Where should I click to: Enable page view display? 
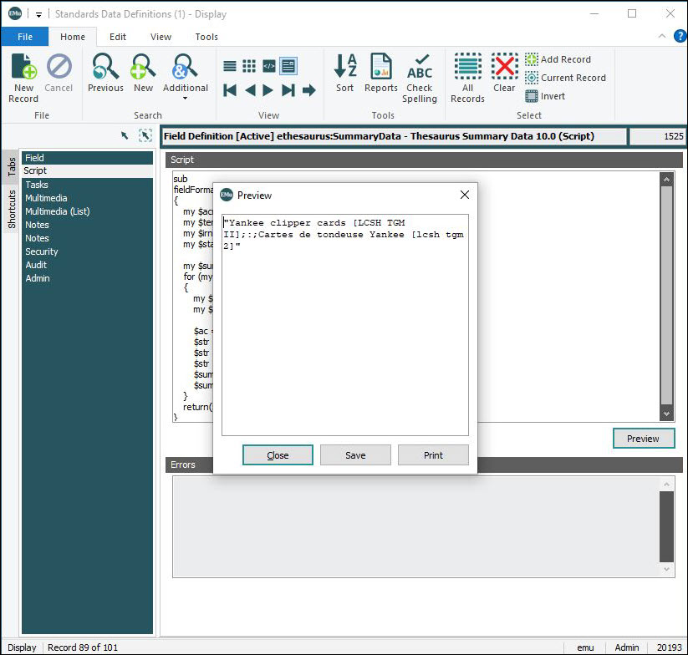coord(288,65)
